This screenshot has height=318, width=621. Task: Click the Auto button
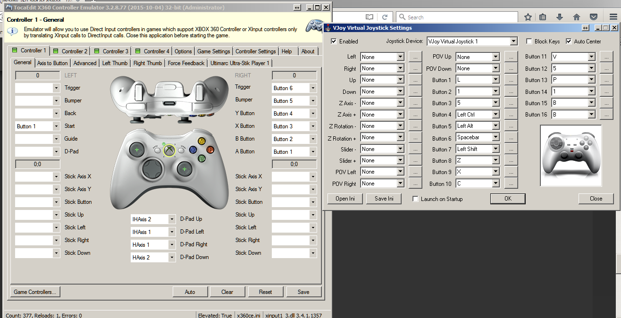(x=190, y=292)
